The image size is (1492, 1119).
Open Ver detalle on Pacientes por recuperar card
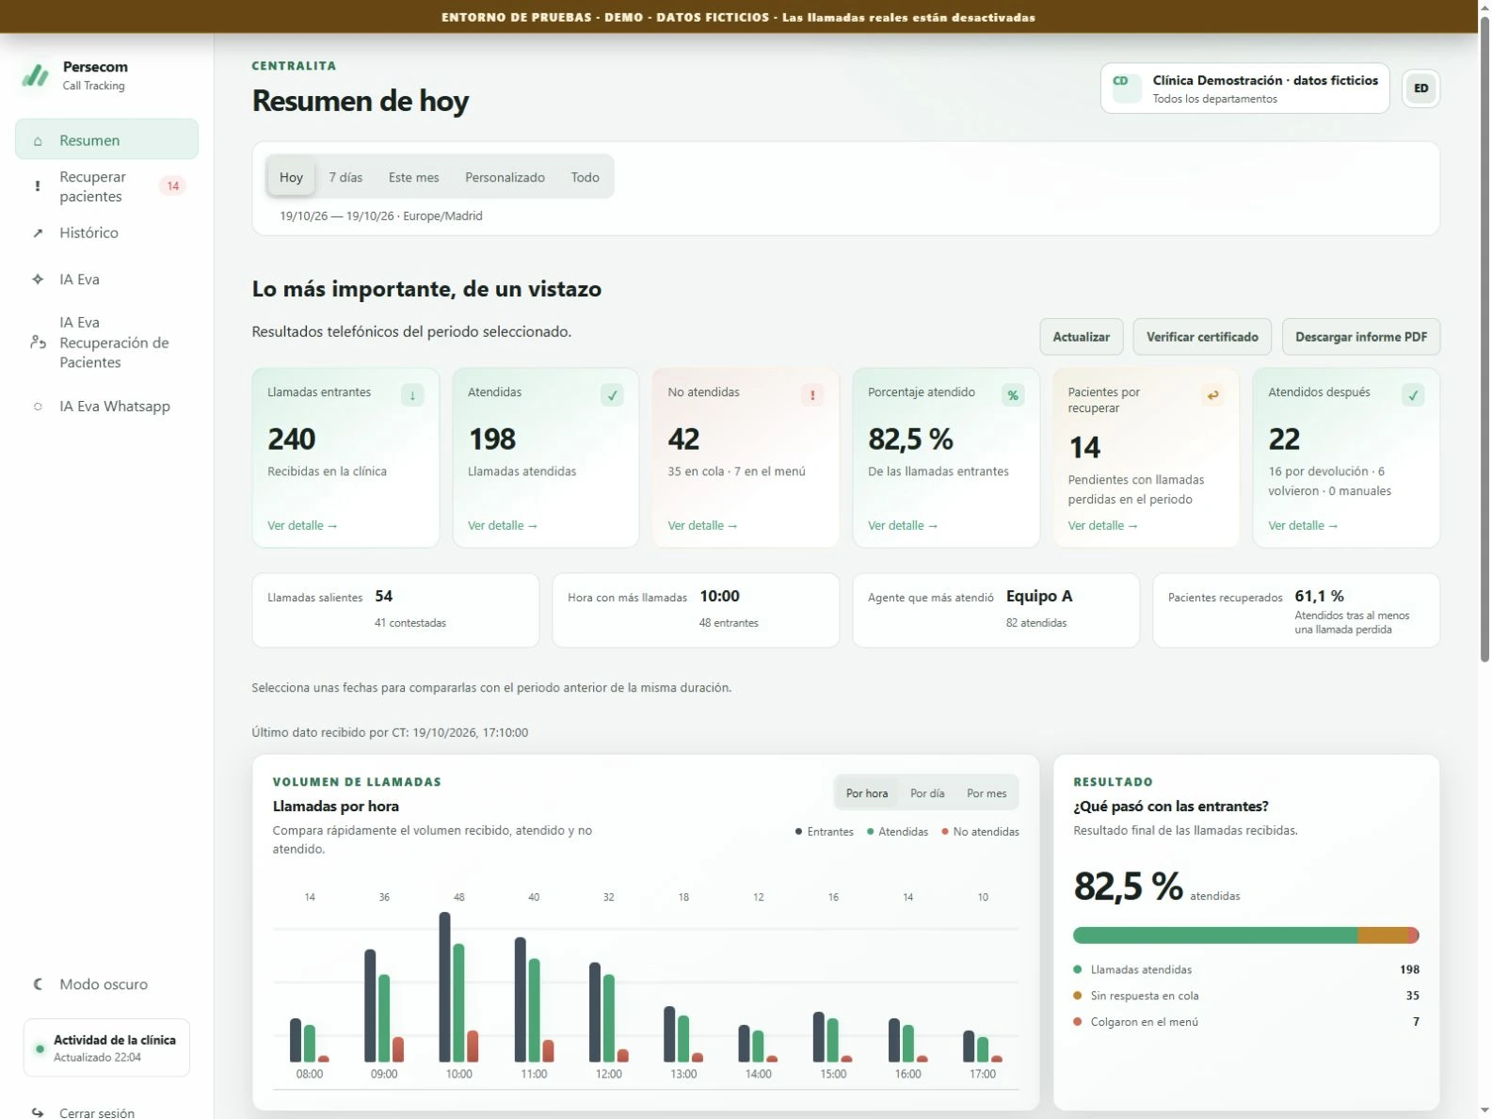click(1103, 526)
